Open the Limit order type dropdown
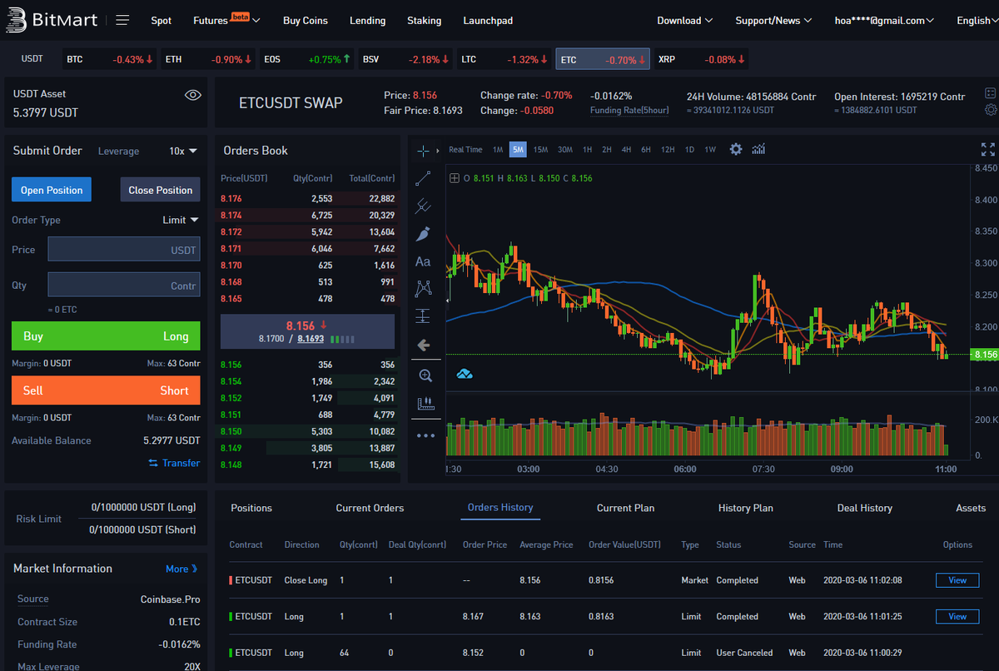 tap(181, 220)
